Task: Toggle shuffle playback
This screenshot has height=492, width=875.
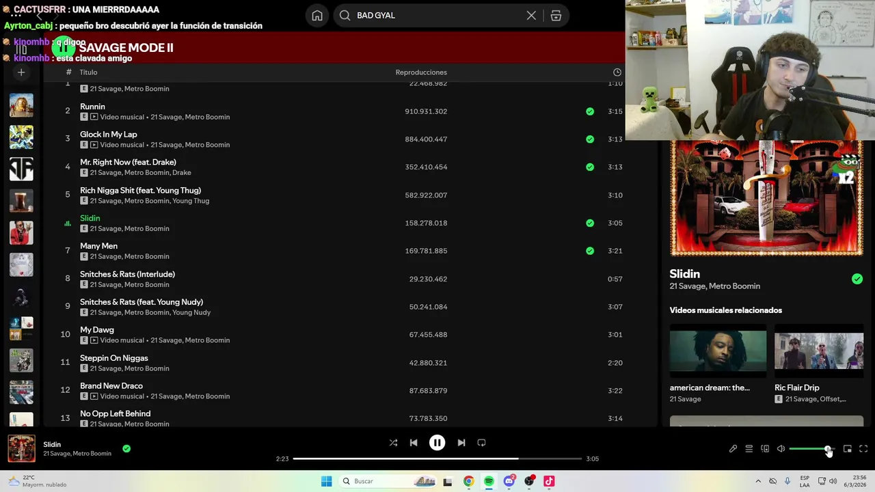Action: [393, 443]
